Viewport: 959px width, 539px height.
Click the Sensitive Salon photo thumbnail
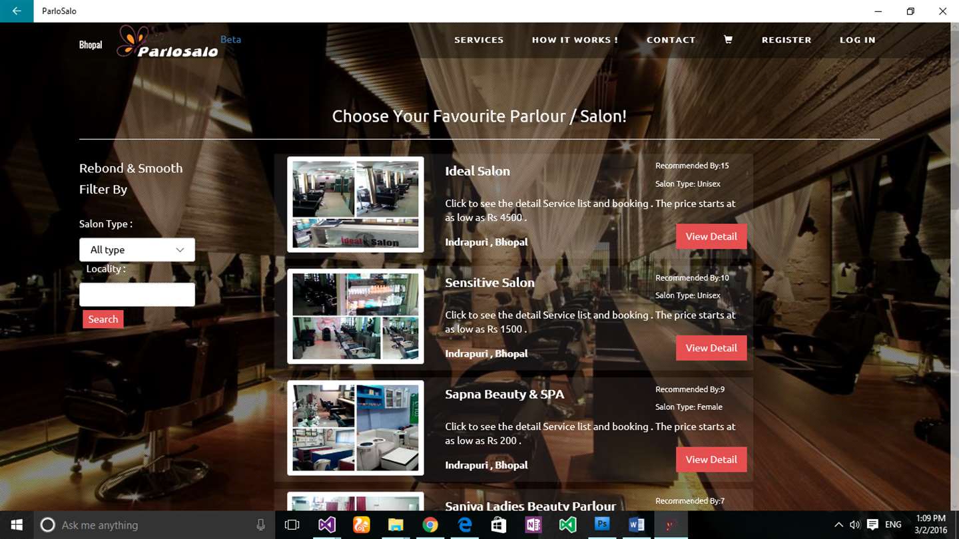point(356,316)
